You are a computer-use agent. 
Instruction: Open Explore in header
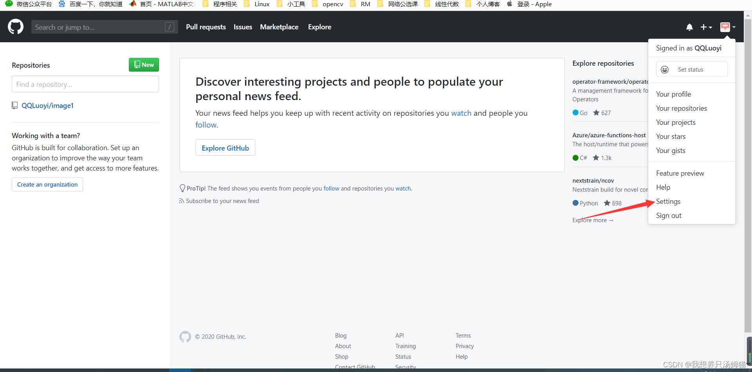click(x=320, y=27)
